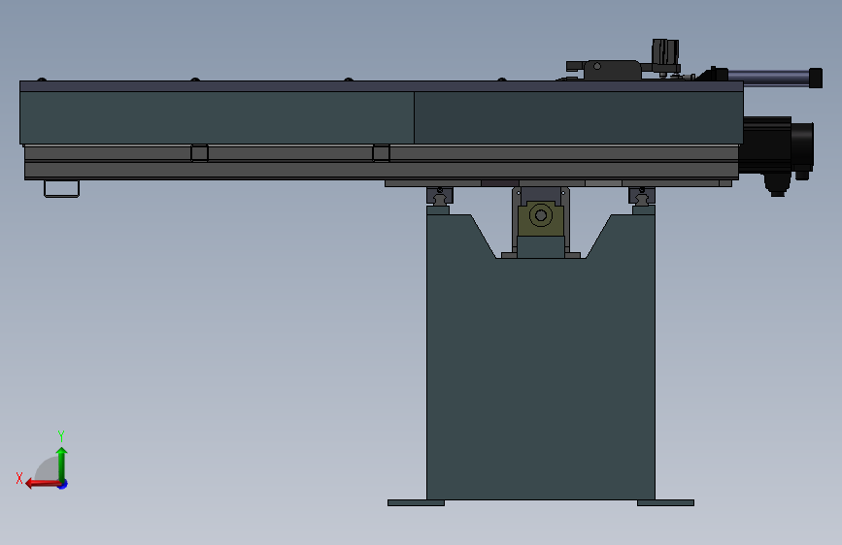Screen dimensions: 842x545
Task: Select the pneumatic cylinder rod at top right
Action: point(768,77)
